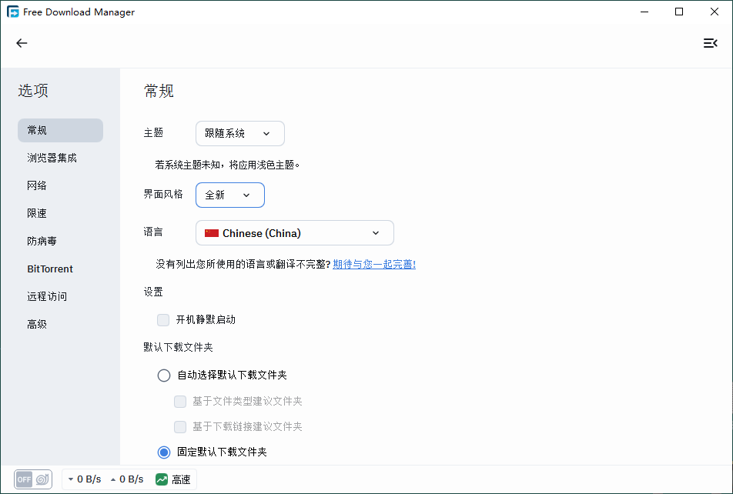Image resolution: width=733 pixels, height=494 pixels.
Task: Select 固定默认下载文件夹 radio button
Action: (164, 452)
